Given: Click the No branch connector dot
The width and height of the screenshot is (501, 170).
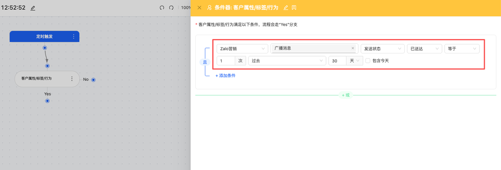Looking at the screenshot, I should pyautogui.click(x=94, y=80).
